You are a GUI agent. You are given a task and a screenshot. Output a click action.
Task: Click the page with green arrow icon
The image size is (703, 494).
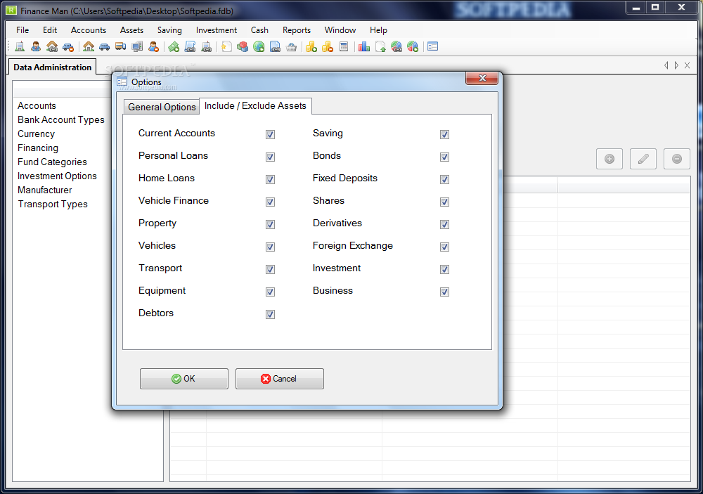(380, 46)
